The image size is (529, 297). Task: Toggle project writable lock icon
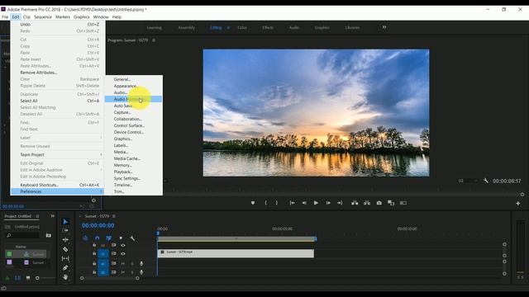[7, 278]
